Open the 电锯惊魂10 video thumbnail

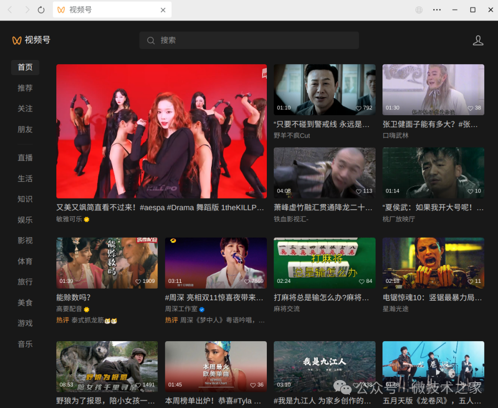[433, 263]
